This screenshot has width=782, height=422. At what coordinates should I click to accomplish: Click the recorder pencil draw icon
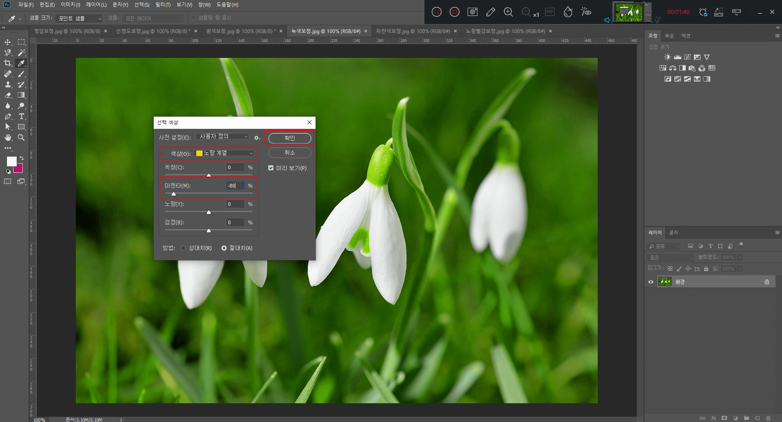pos(490,12)
